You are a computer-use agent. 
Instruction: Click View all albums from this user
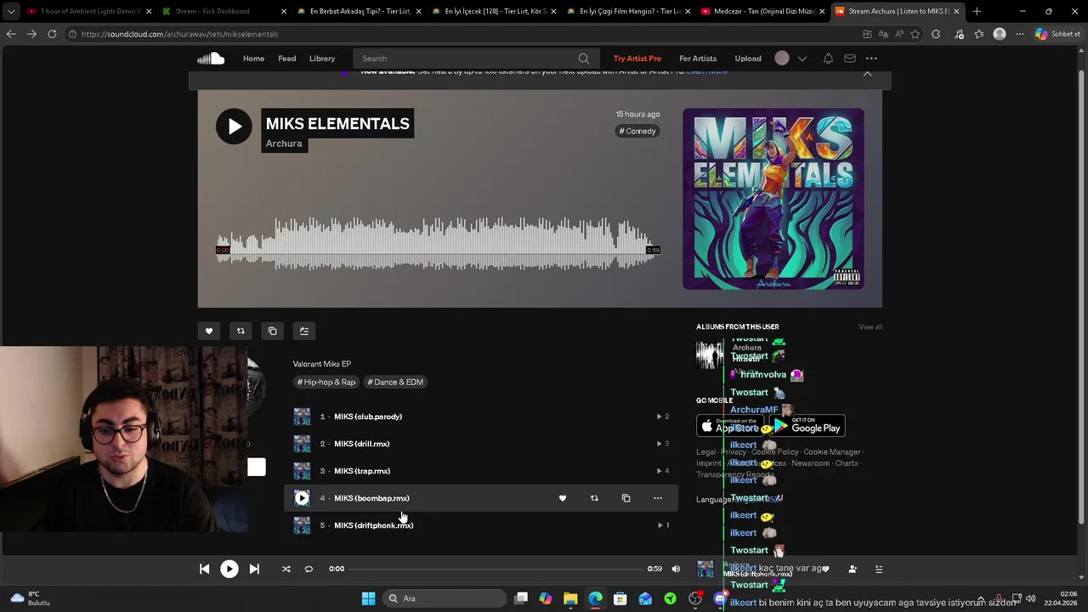[870, 327]
